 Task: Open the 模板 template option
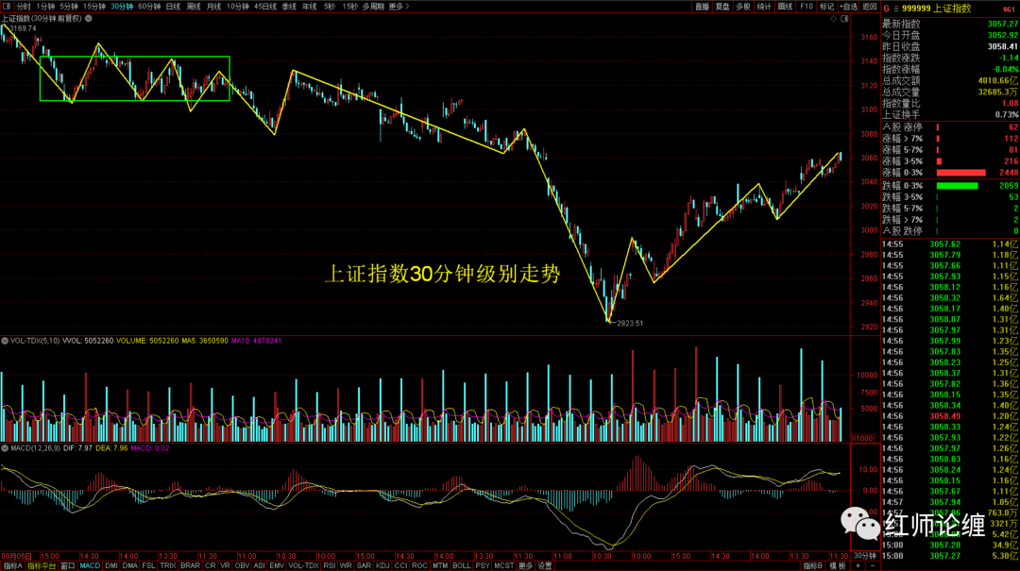click(837, 565)
